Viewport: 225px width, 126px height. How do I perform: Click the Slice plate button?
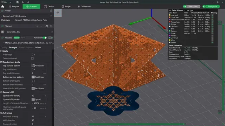[x=193, y=7]
